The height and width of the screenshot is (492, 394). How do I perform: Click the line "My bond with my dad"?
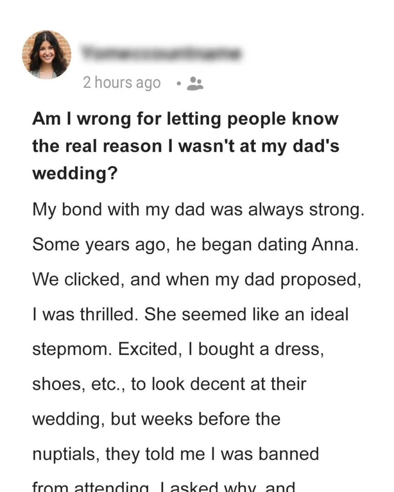[198, 210]
